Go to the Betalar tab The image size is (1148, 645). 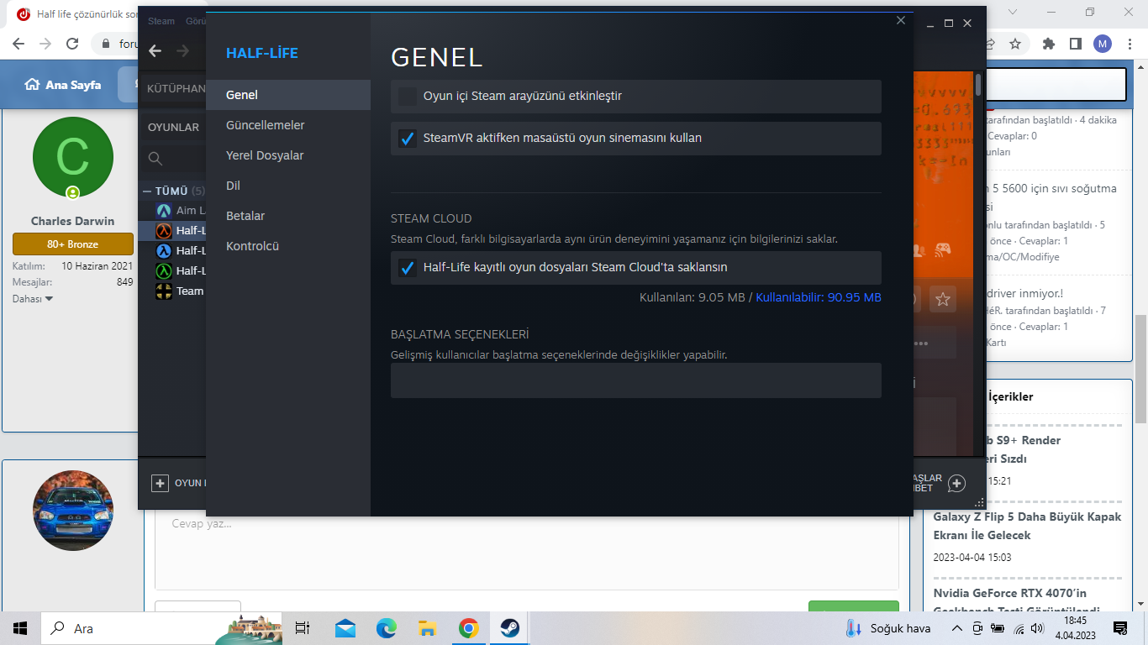click(x=288, y=216)
